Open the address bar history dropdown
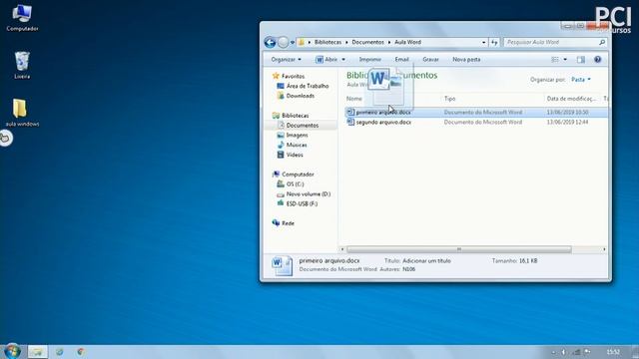Screen dimensions: 639x359 tap(483, 42)
